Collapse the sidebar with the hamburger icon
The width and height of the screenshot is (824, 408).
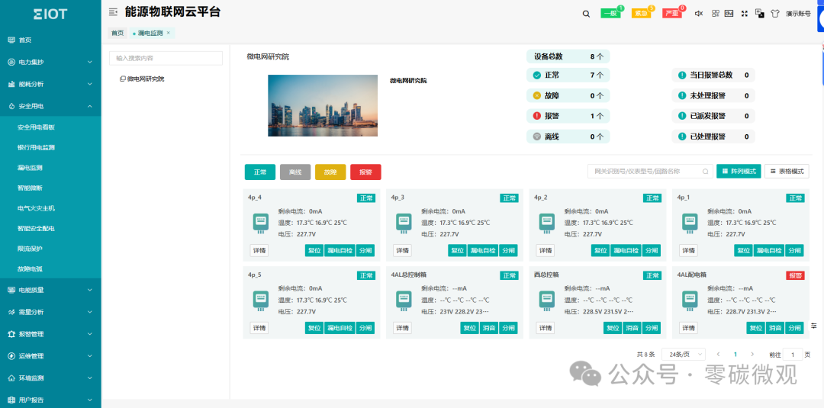(x=113, y=12)
